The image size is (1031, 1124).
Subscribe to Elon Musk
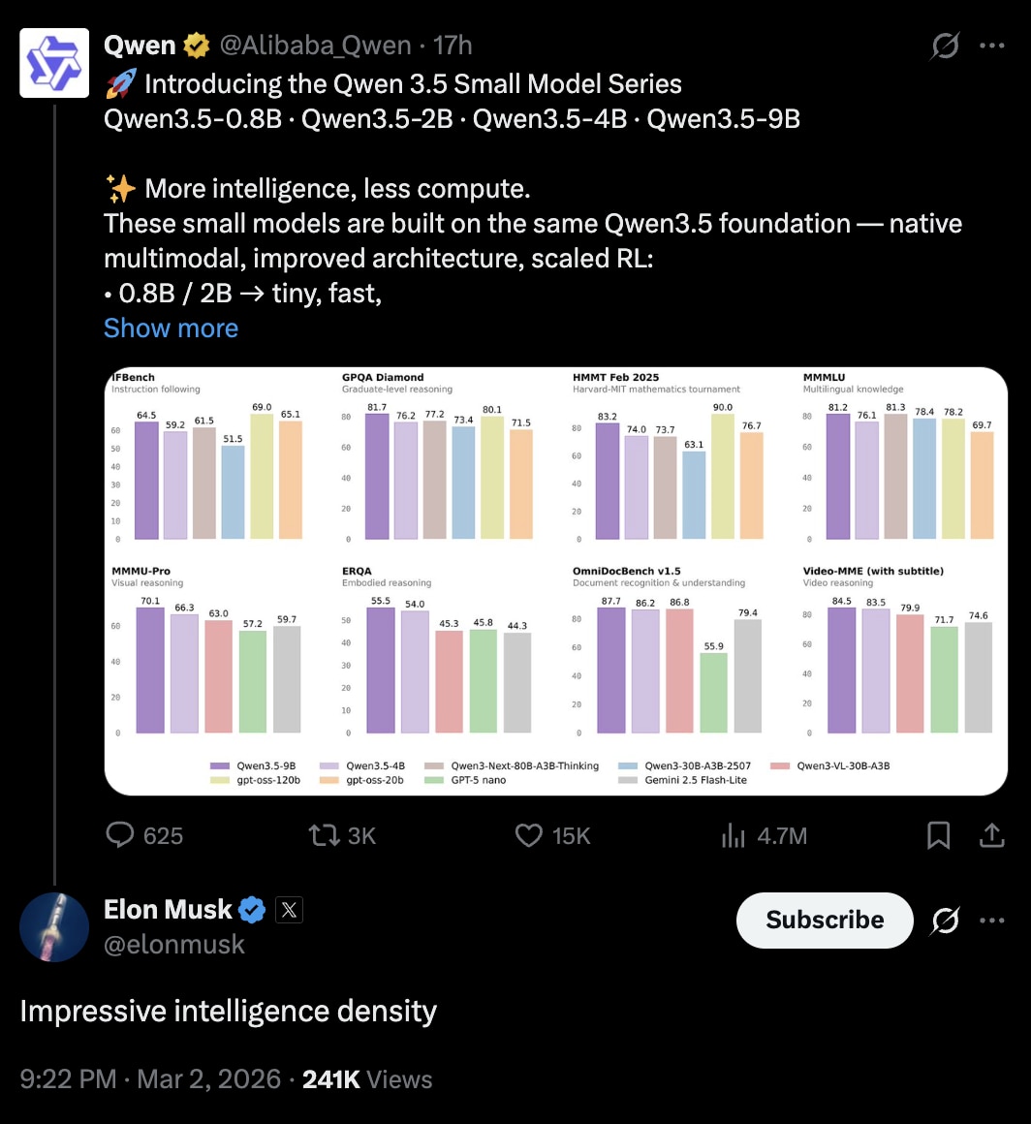pyautogui.click(x=825, y=920)
